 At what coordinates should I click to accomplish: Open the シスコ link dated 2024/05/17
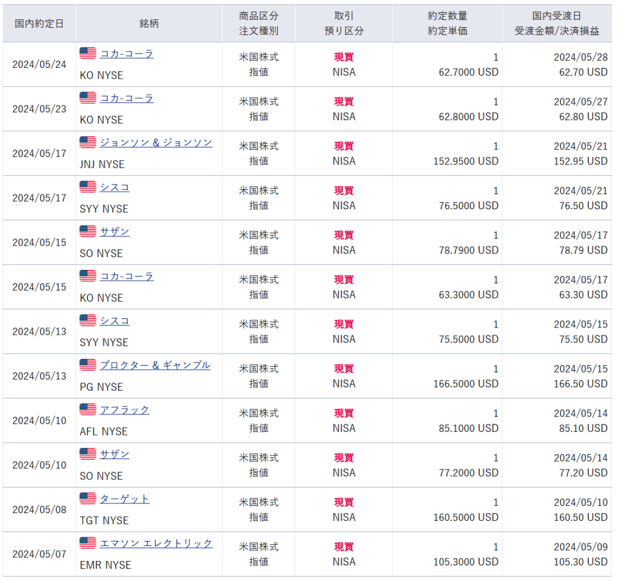coord(115,187)
